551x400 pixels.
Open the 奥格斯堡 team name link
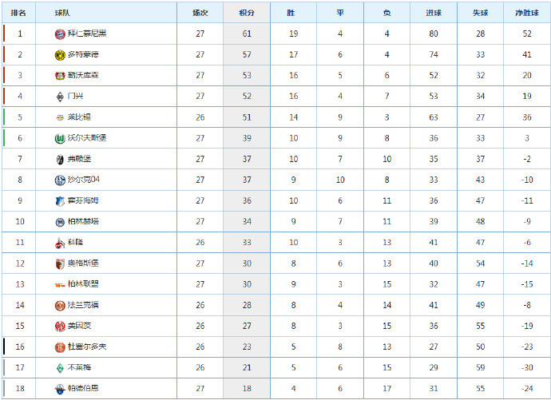coord(83,263)
